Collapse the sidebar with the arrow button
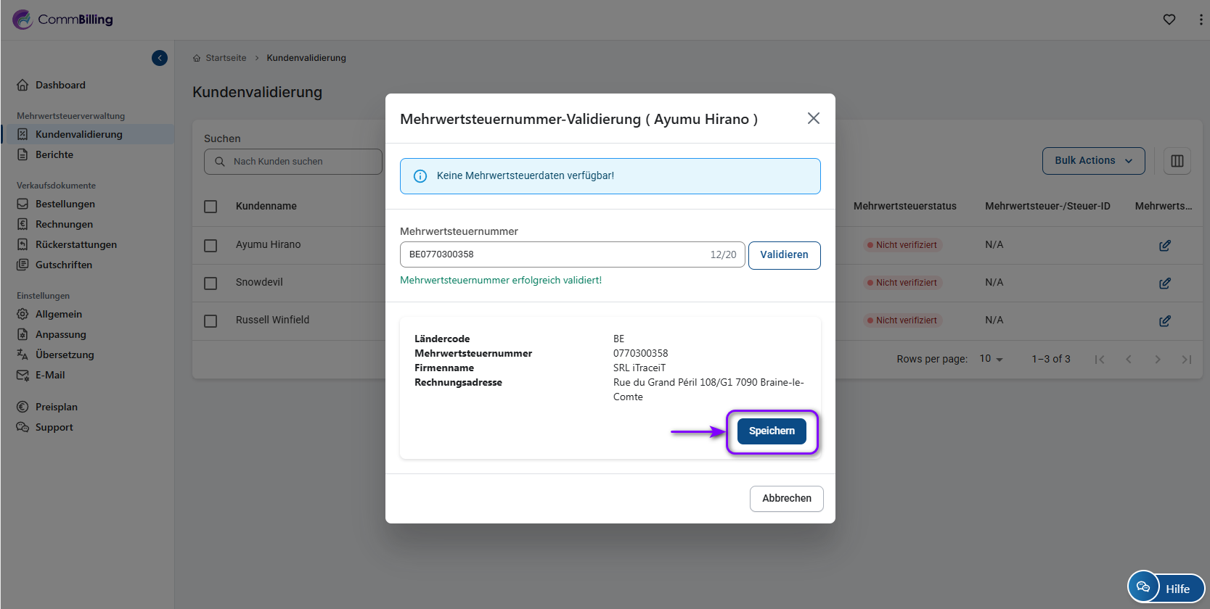Viewport: 1210px width, 609px height. tap(160, 58)
